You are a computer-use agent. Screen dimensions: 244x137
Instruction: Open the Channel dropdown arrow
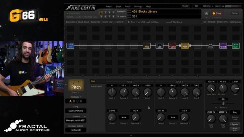(x=80, y=97)
